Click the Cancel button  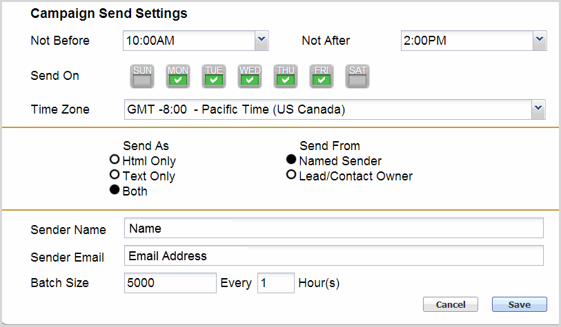pyautogui.click(x=450, y=304)
